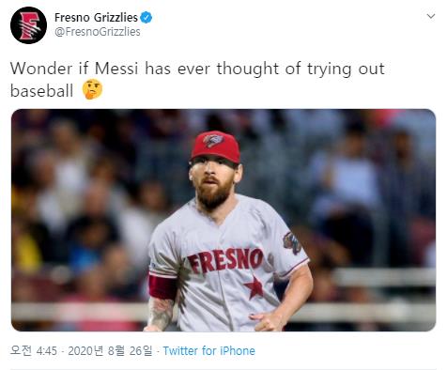Open the @FresnoGrizzlies handle link
This screenshot has width=447, height=370.
click(98, 32)
